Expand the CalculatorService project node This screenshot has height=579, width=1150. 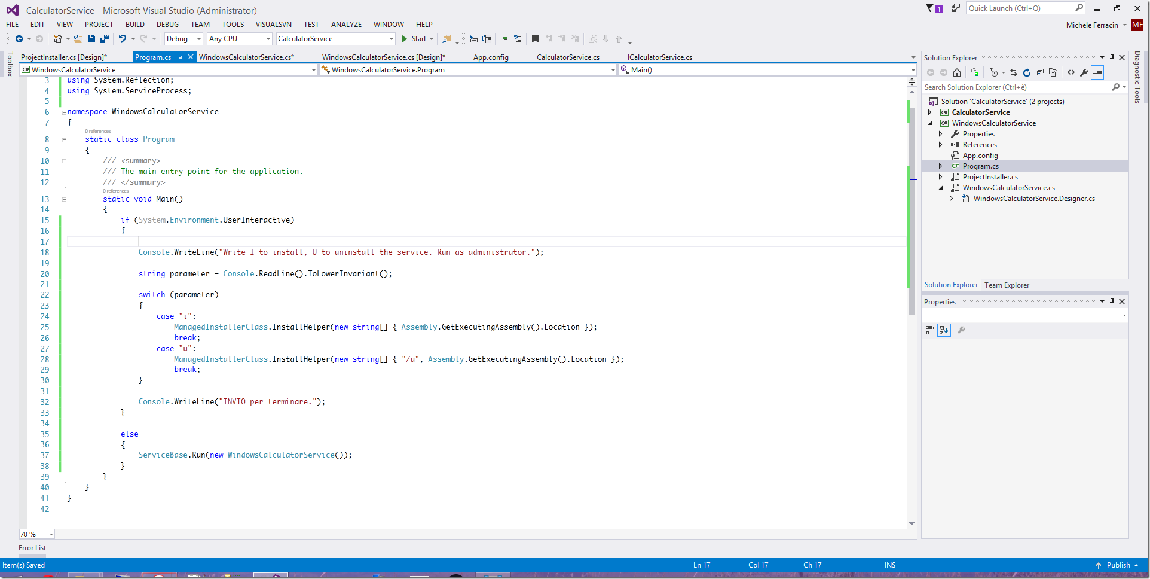point(930,112)
